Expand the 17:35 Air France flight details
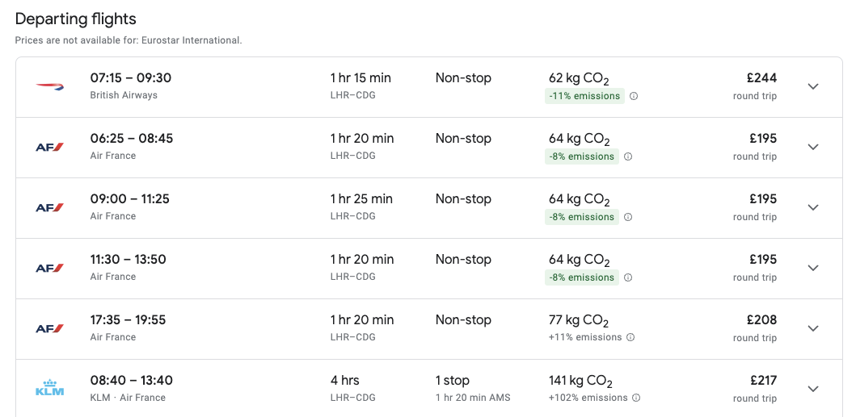 (x=813, y=328)
